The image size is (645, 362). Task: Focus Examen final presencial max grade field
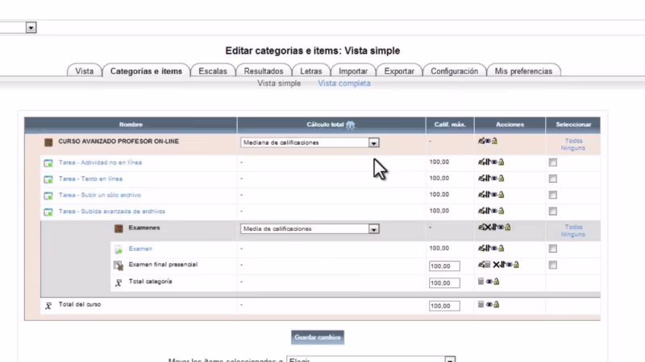444,266
